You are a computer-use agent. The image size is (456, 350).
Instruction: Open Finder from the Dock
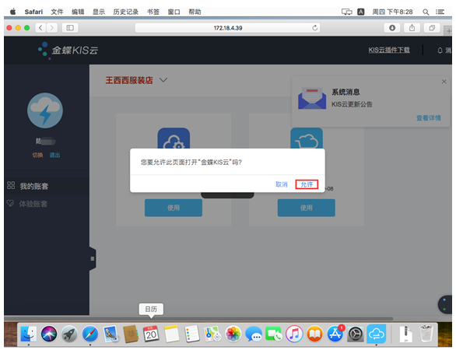click(29, 334)
